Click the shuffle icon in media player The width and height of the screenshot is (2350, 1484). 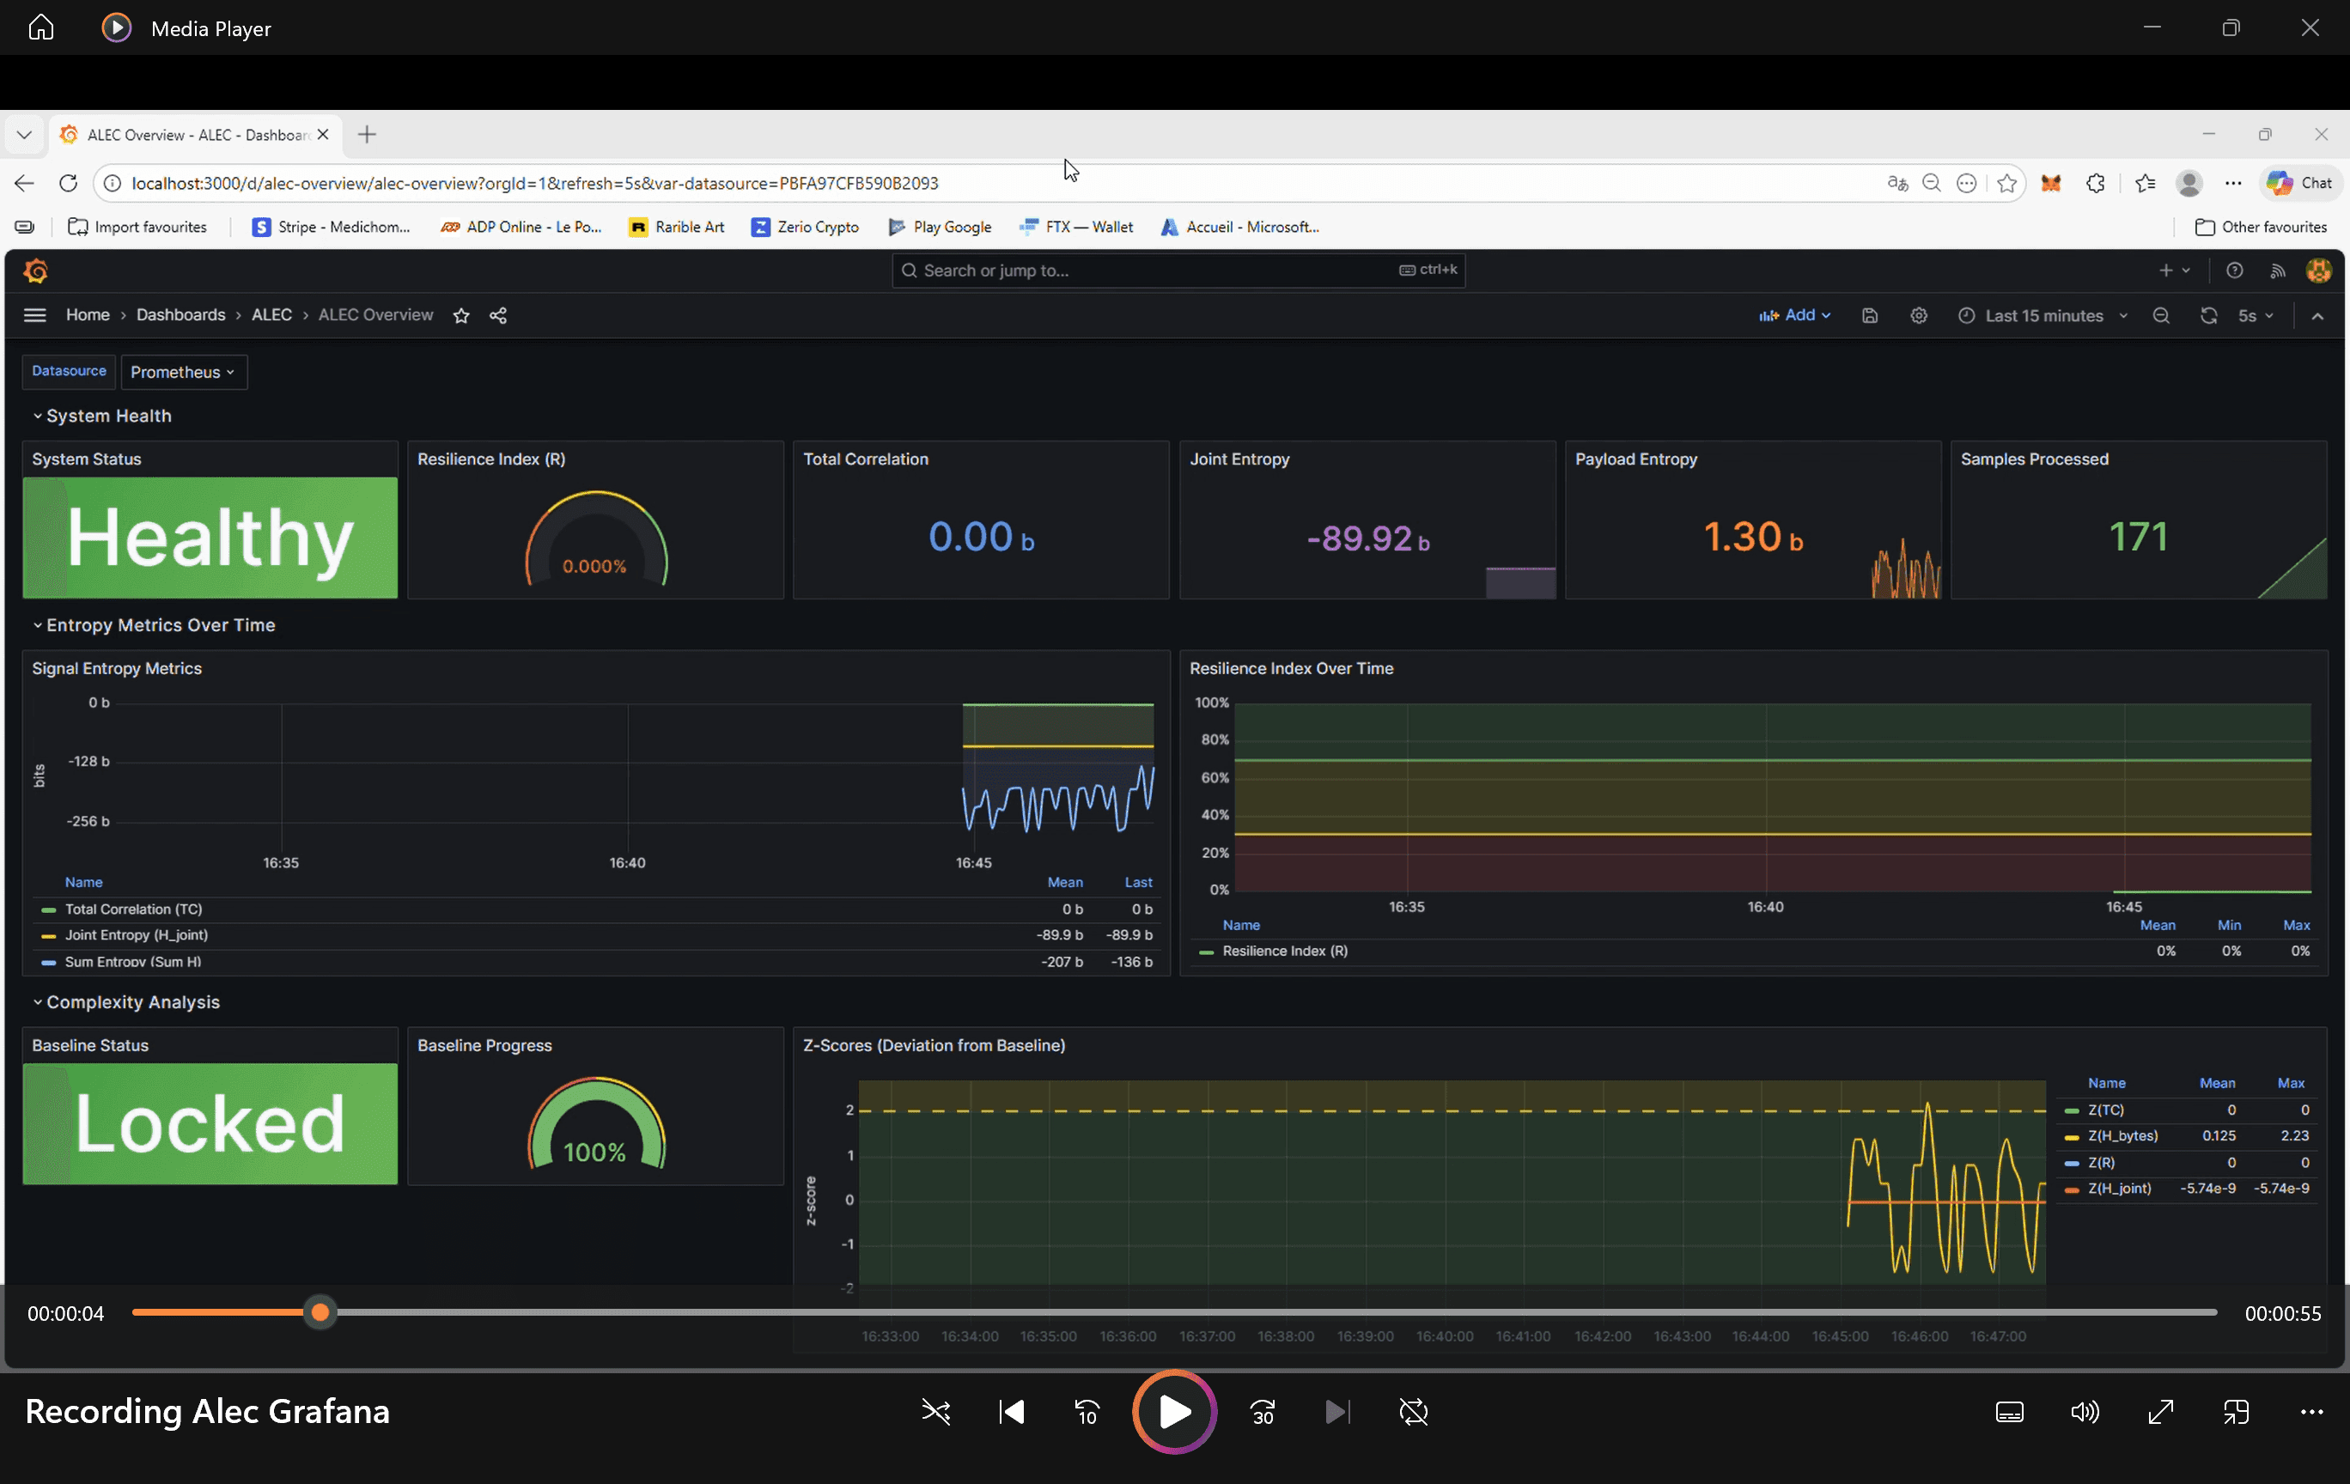935,1411
